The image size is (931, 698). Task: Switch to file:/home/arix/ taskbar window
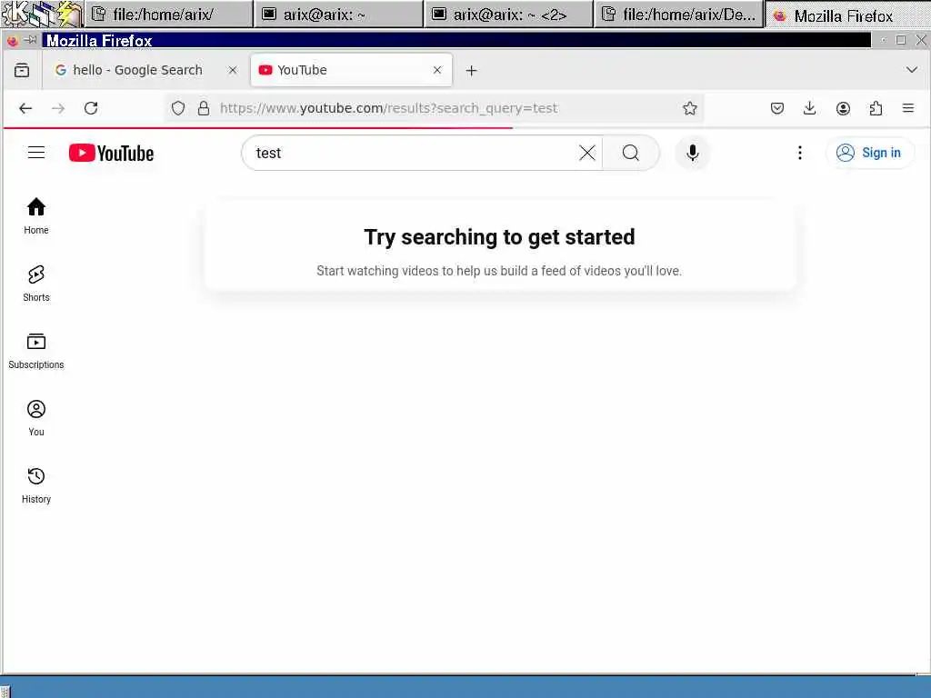click(168, 15)
